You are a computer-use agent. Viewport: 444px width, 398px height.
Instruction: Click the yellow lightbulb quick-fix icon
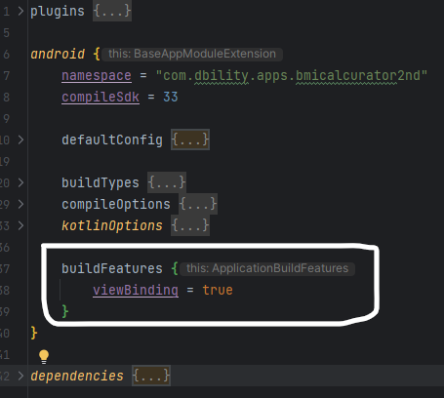pyautogui.click(x=44, y=356)
